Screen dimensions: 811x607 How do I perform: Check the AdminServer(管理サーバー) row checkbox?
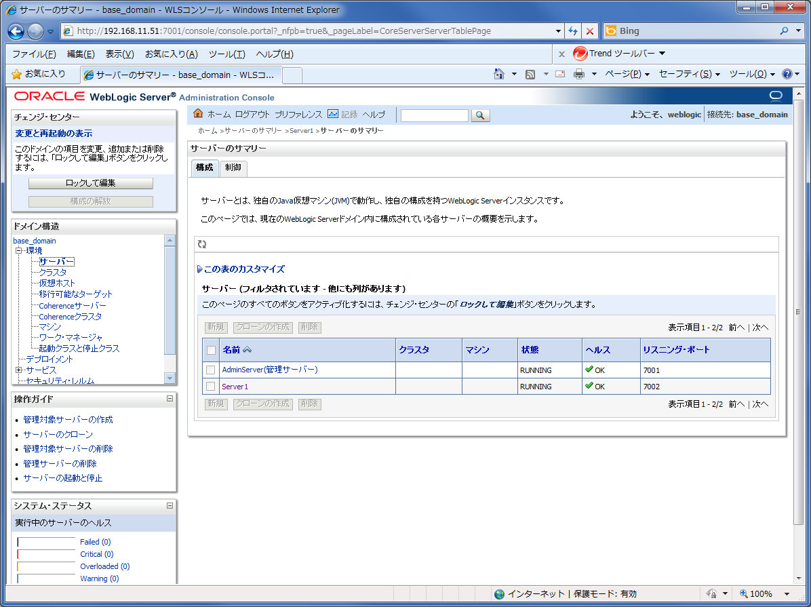[x=210, y=370]
